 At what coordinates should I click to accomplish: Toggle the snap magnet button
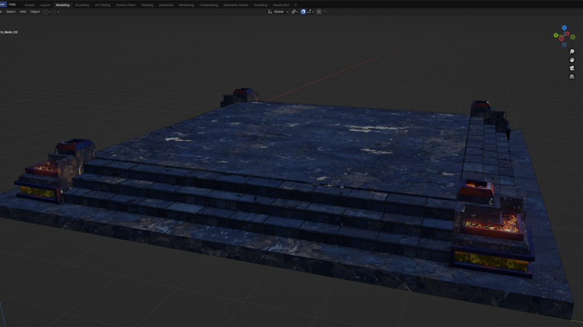[303, 12]
